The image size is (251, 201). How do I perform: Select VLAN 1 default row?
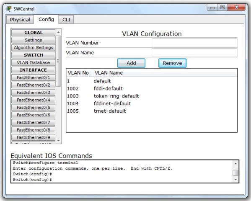click(x=152, y=81)
